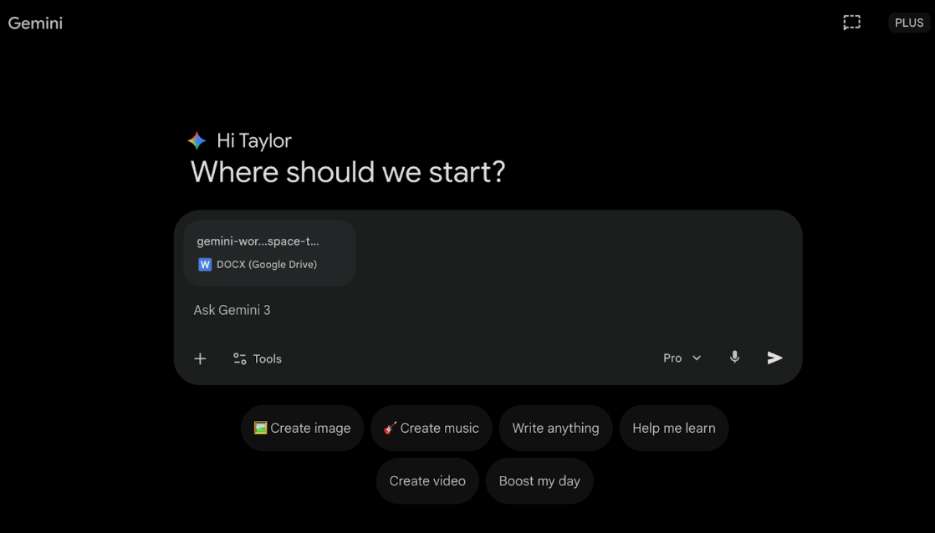
Task: Open the Tools settings icon
Action: coord(240,358)
